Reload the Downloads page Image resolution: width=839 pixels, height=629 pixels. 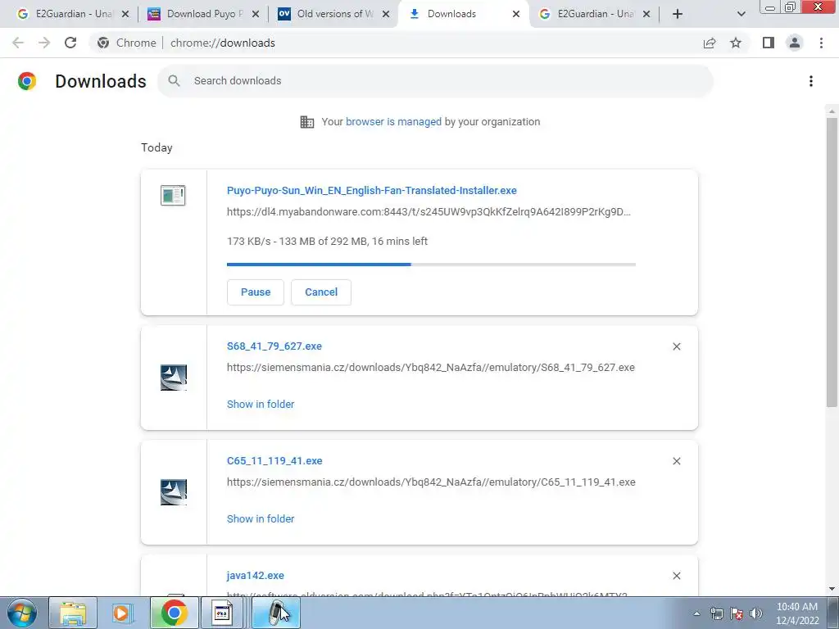[70, 43]
